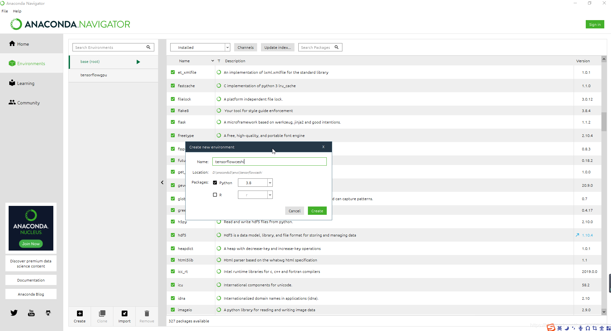Click the Search Packages field
Screen dimensions: 611x331
[320, 47]
